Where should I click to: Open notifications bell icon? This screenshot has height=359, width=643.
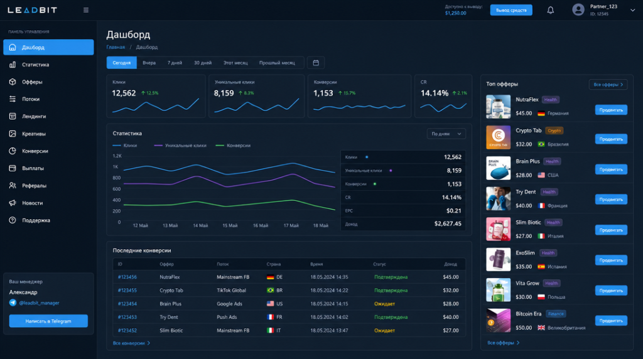tap(550, 10)
